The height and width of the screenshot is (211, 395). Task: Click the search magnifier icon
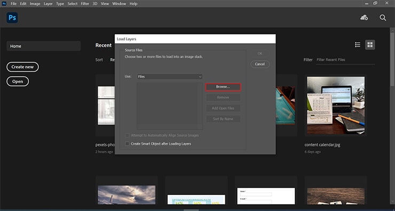[383, 18]
